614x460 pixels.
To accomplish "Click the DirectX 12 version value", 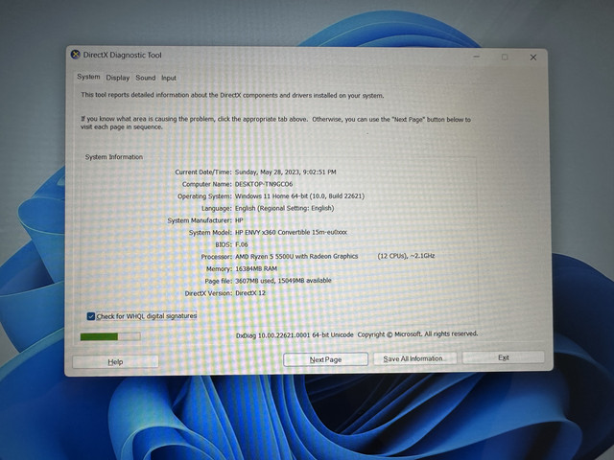I will pos(250,292).
